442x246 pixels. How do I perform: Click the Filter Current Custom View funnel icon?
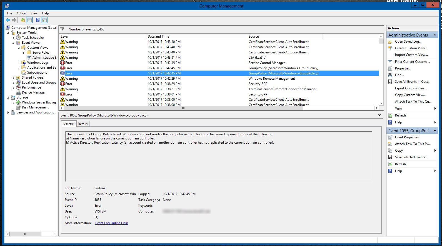pyautogui.click(x=390, y=62)
